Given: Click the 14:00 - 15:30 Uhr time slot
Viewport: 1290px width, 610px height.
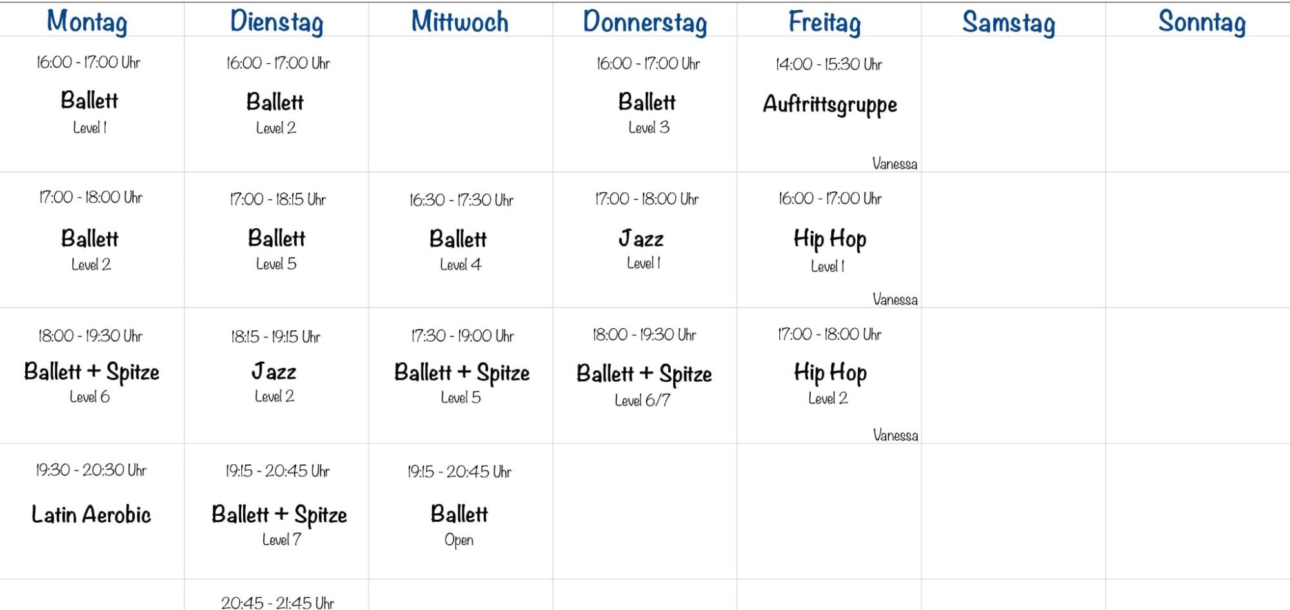Looking at the screenshot, I should pos(829,64).
